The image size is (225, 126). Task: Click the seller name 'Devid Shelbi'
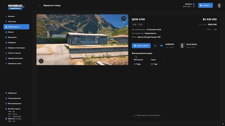click(x=192, y=44)
